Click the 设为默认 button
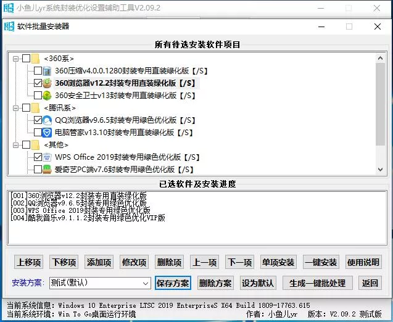 point(258,283)
